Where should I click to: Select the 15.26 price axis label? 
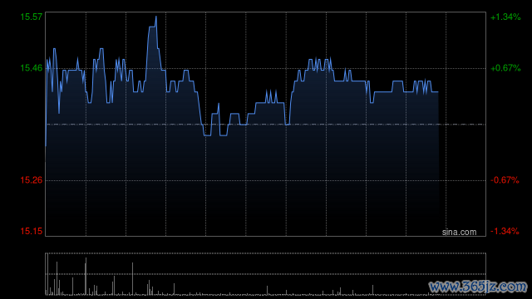pos(32,180)
